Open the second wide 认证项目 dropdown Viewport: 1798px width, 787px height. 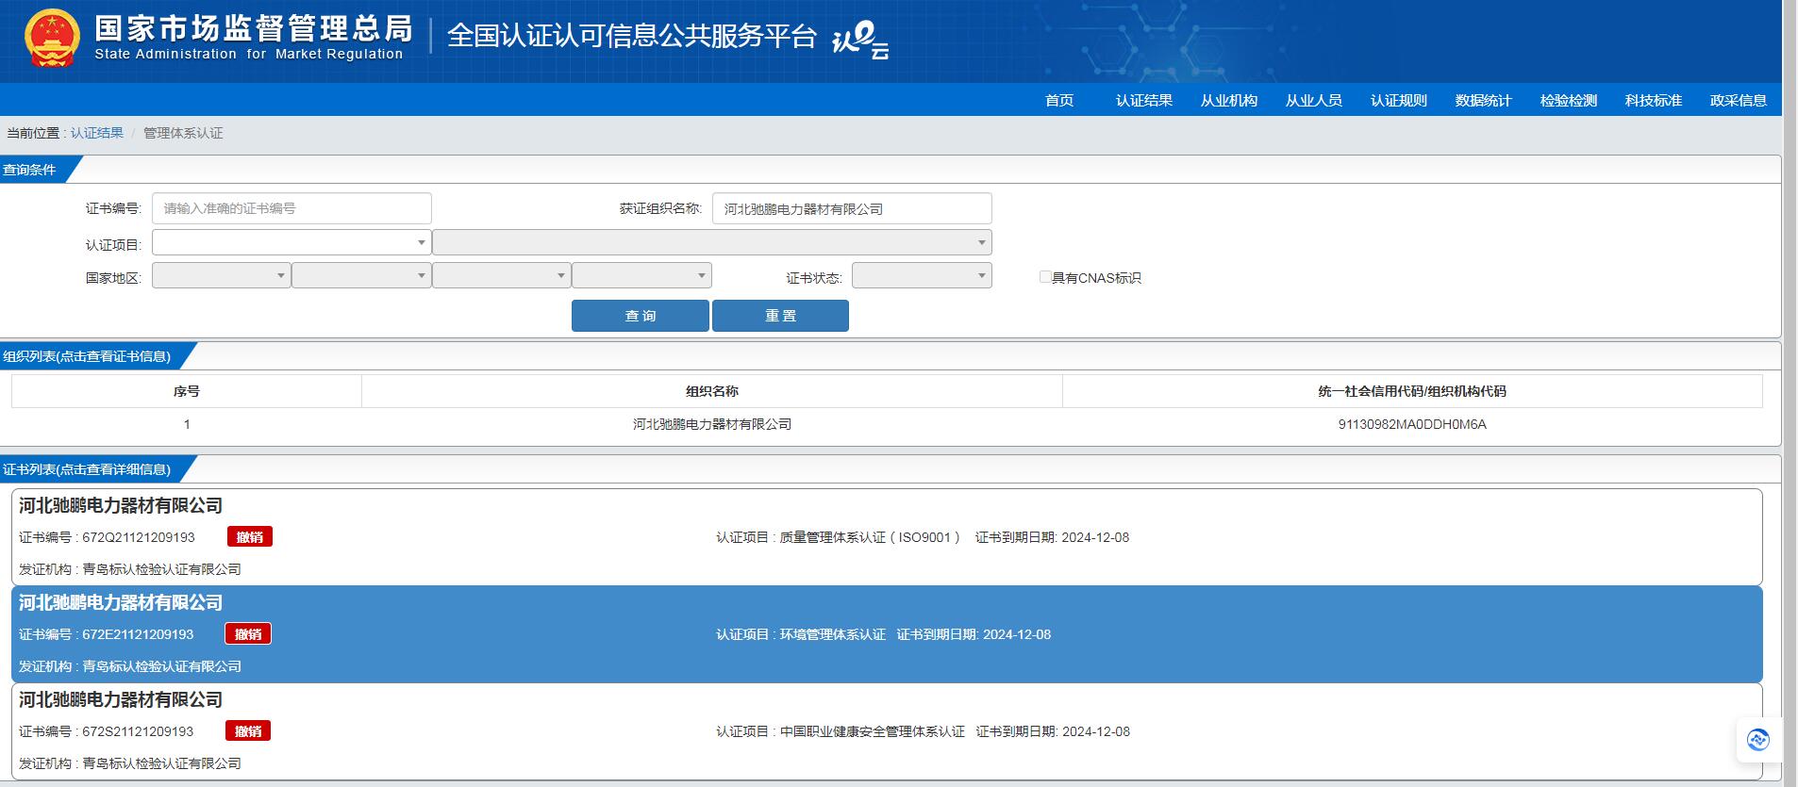712,242
